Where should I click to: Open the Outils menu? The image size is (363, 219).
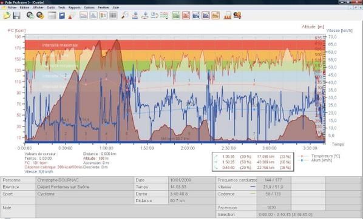point(51,8)
